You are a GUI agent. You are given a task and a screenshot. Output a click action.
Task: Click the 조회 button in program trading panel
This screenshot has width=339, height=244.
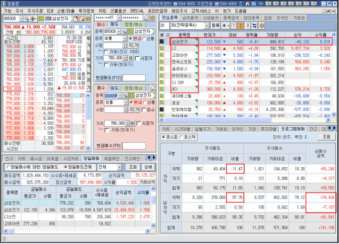click(326, 137)
